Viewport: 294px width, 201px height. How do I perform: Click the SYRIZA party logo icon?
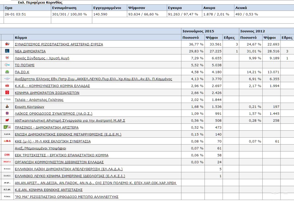click(x=7, y=44)
